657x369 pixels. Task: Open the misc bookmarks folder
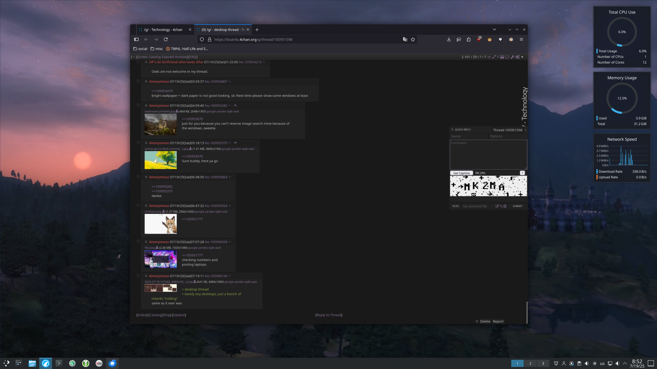157,49
